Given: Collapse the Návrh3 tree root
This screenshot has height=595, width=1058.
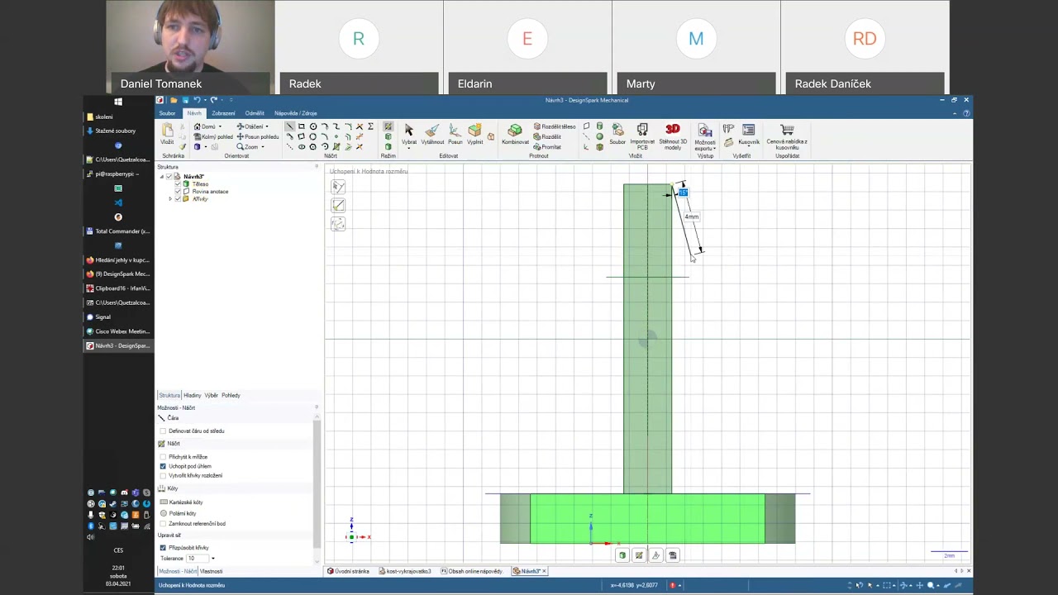Looking at the screenshot, I should (x=162, y=177).
